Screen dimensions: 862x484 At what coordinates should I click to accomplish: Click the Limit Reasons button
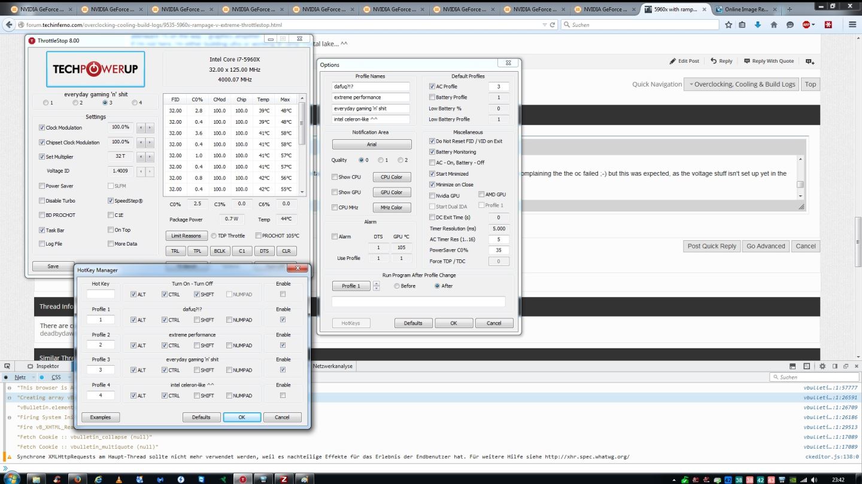click(x=186, y=235)
